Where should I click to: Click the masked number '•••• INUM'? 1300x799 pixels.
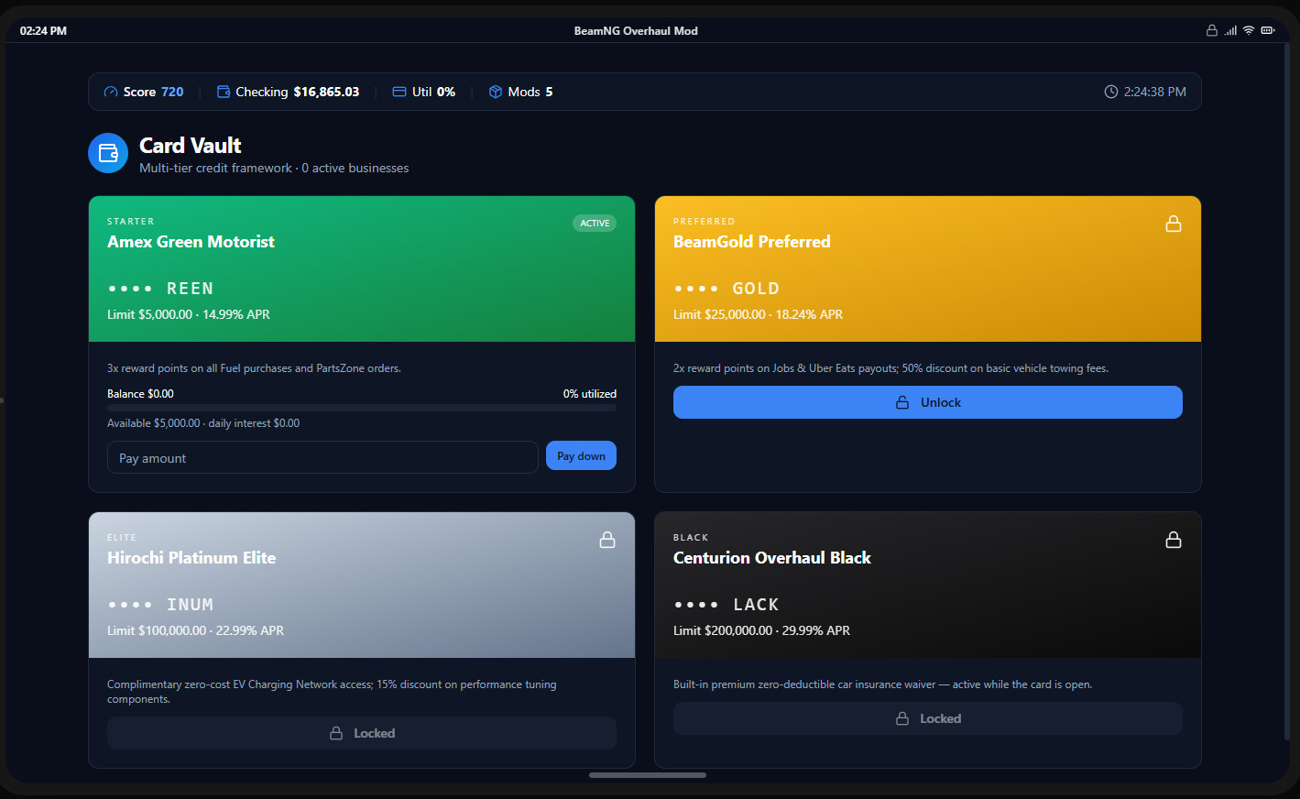click(161, 605)
